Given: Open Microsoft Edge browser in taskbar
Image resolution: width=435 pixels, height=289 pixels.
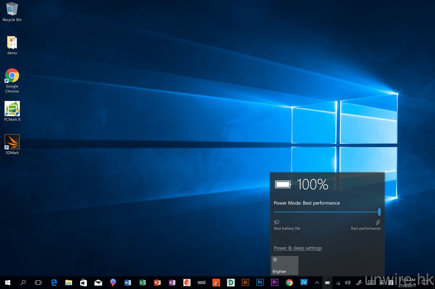Looking at the screenshot, I should pyautogui.click(x=54, y=283).
